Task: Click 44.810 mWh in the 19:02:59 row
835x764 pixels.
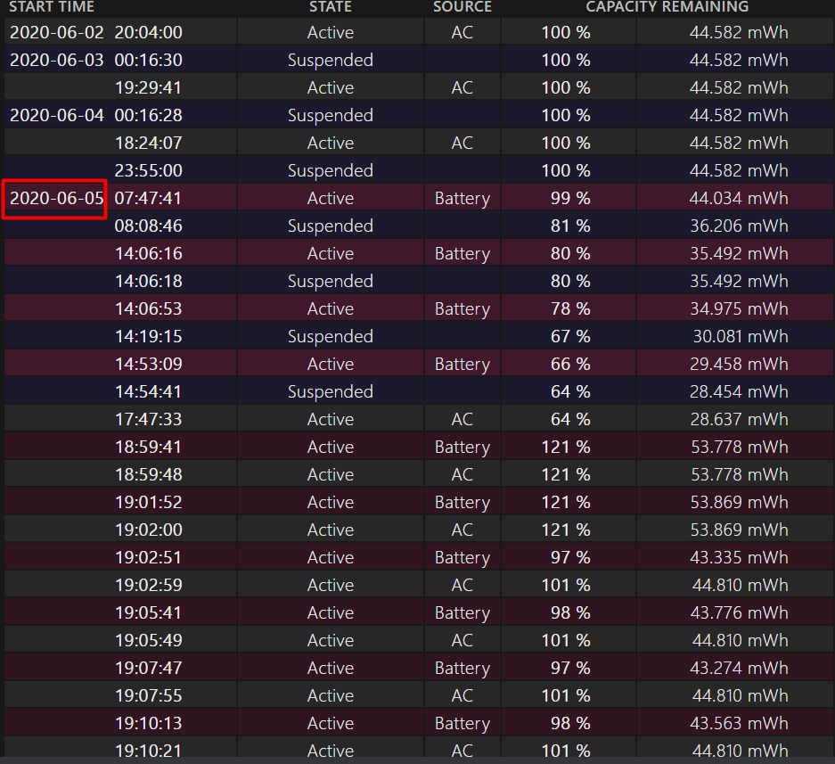Action: pos(741,586)
